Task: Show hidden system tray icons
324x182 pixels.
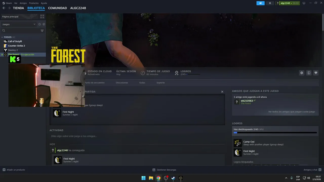Action: coord(286,178)
